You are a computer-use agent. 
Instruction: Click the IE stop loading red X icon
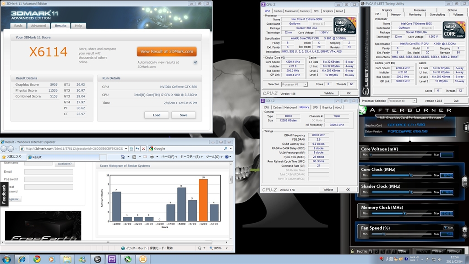click(144, 149)
